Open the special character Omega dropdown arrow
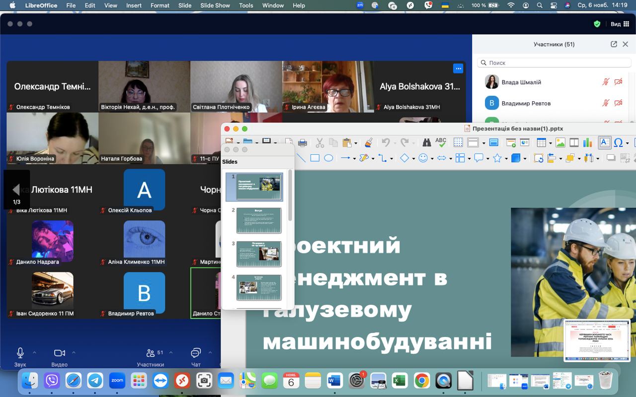The width and height of the screenshot is (636, 397). click(x=628, y=143)
